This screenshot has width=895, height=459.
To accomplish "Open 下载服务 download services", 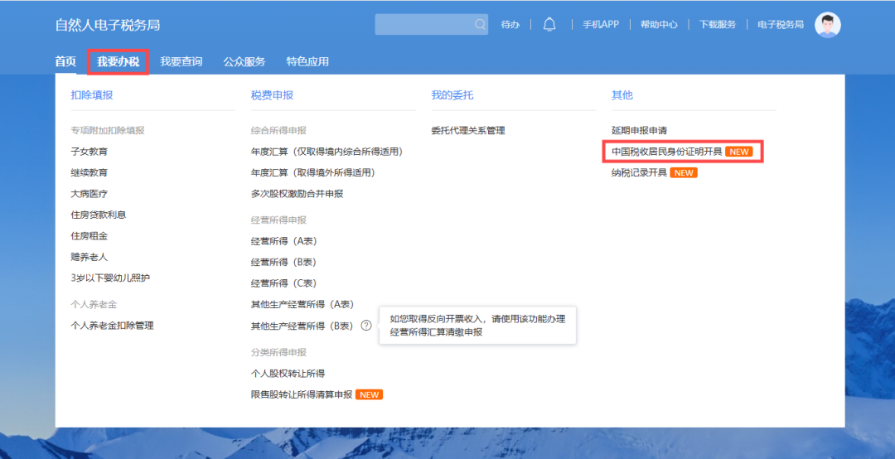I will [x=717, y=25].
